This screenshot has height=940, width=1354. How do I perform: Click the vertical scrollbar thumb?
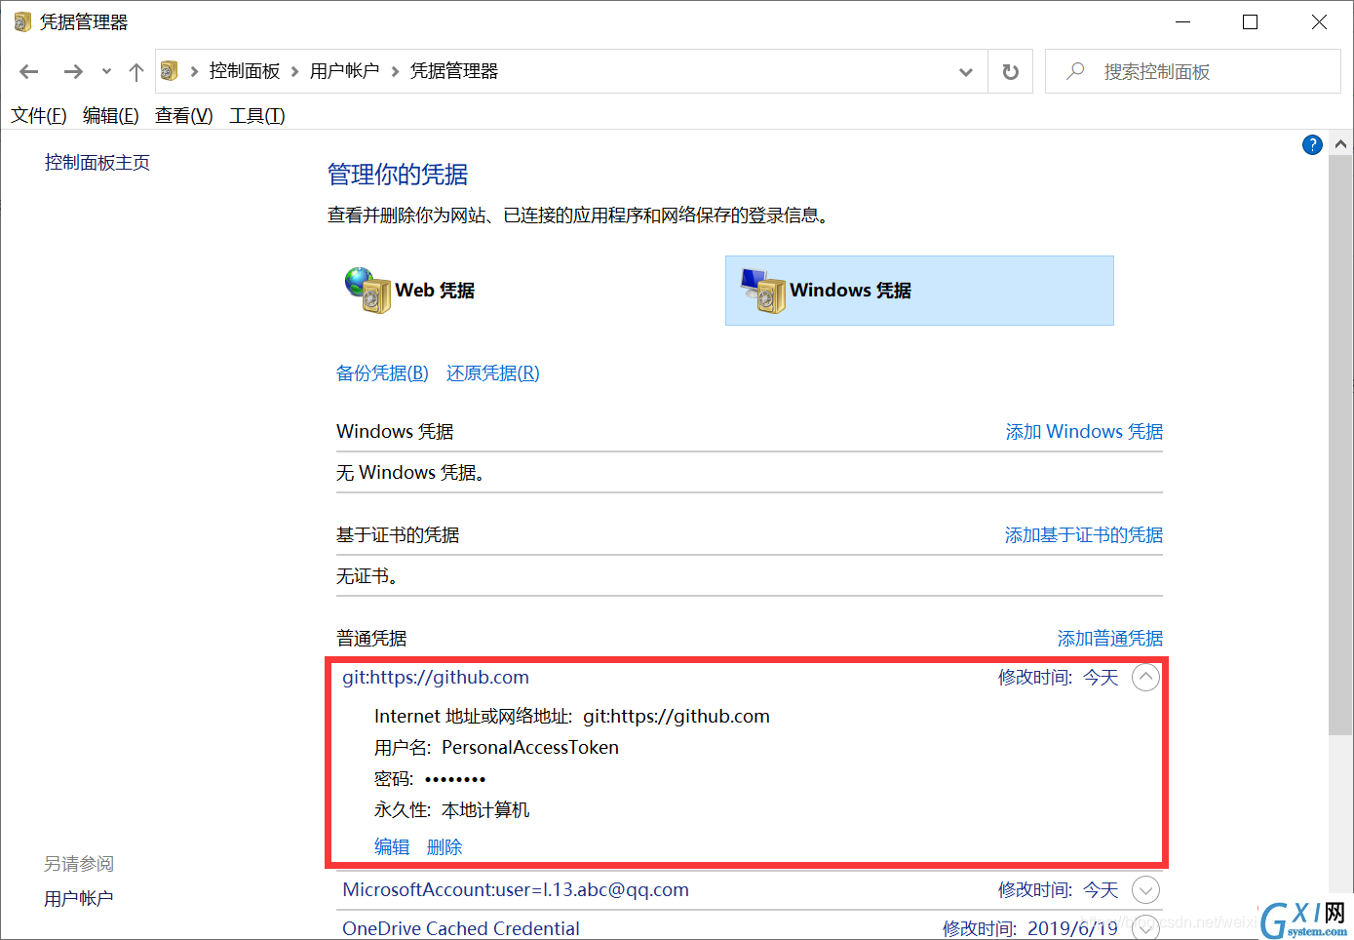coord(1341,446)
